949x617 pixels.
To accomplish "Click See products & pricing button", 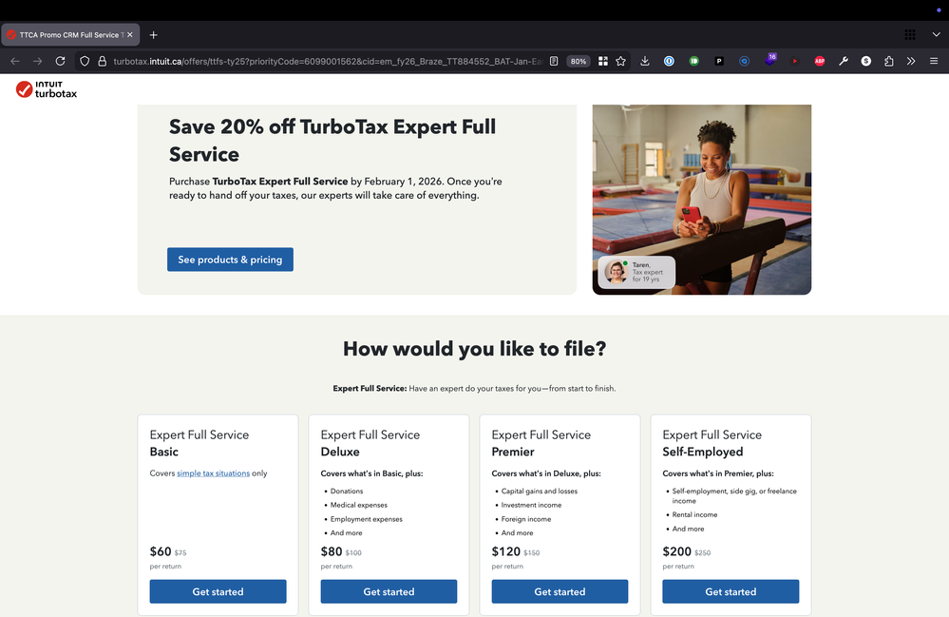I will point(230,260).
